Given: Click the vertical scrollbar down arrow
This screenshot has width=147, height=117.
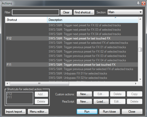Looking at the screenshot, I should (140, 79).
